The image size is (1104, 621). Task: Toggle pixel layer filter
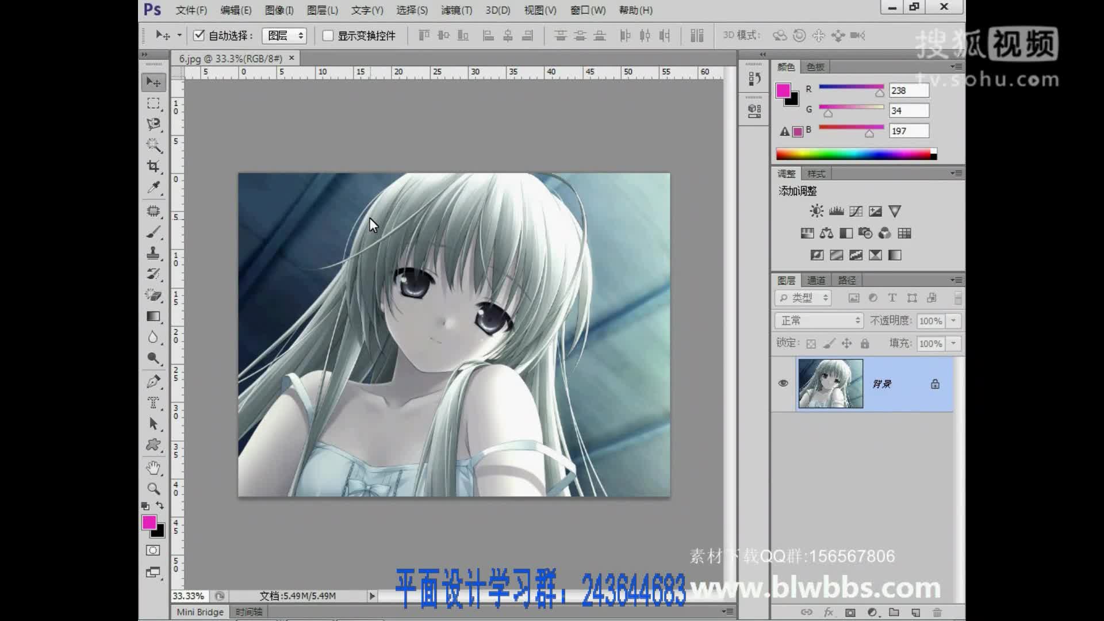[854, 298]
